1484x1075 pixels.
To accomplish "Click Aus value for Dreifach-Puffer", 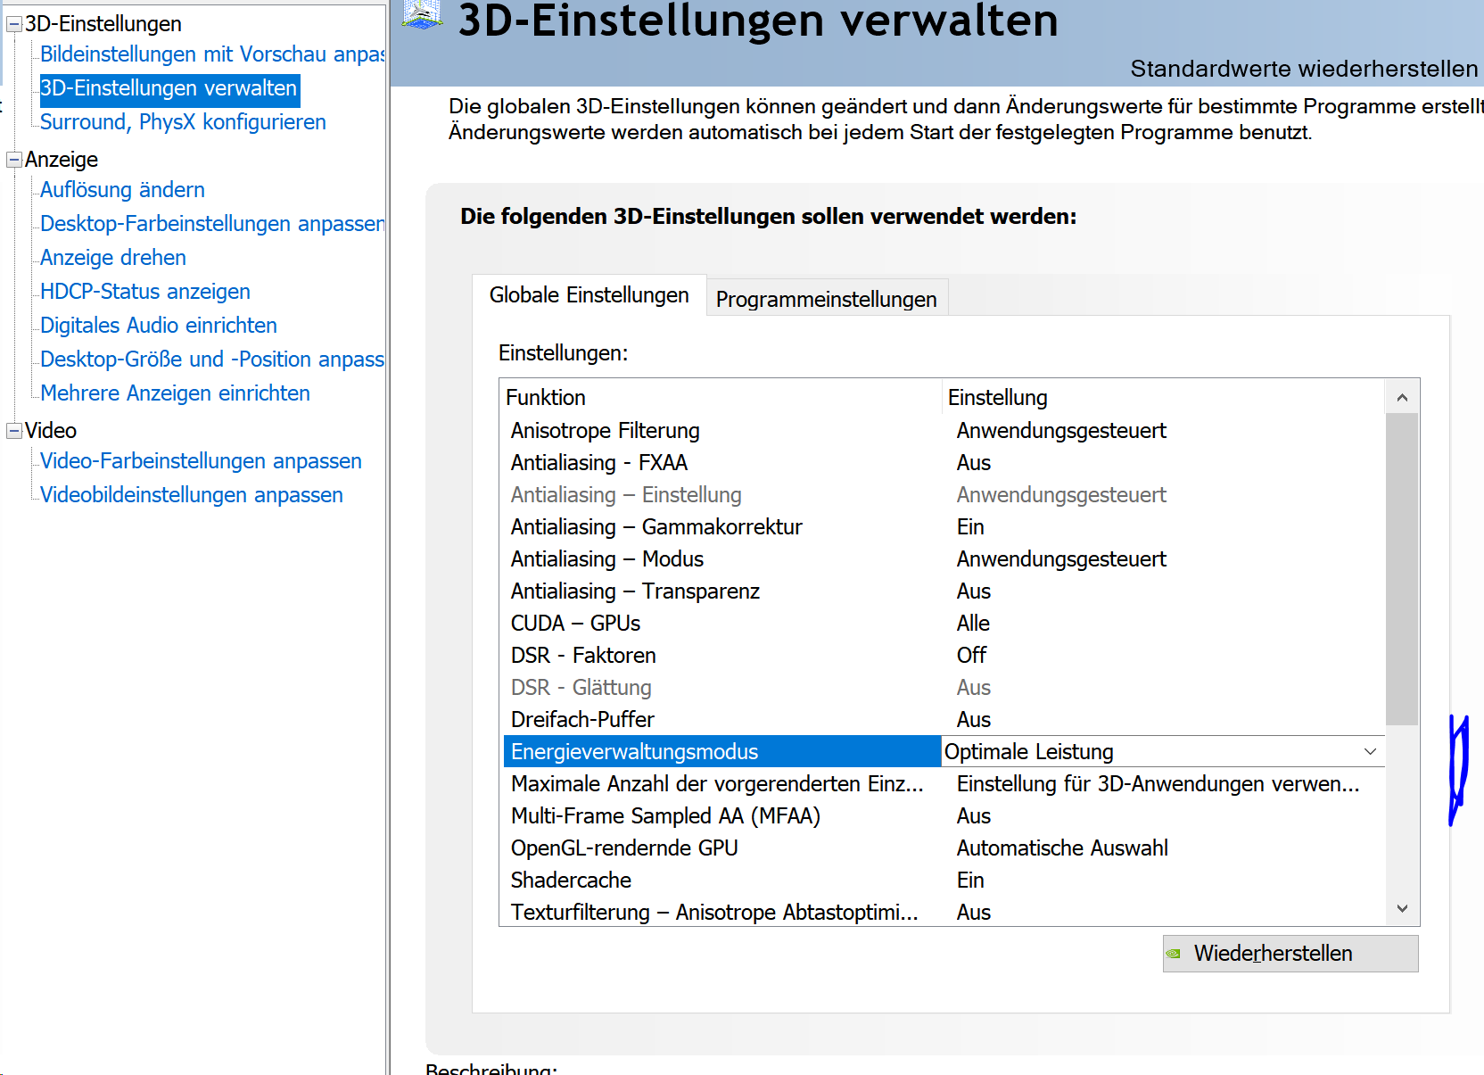I will pos(974,720).
